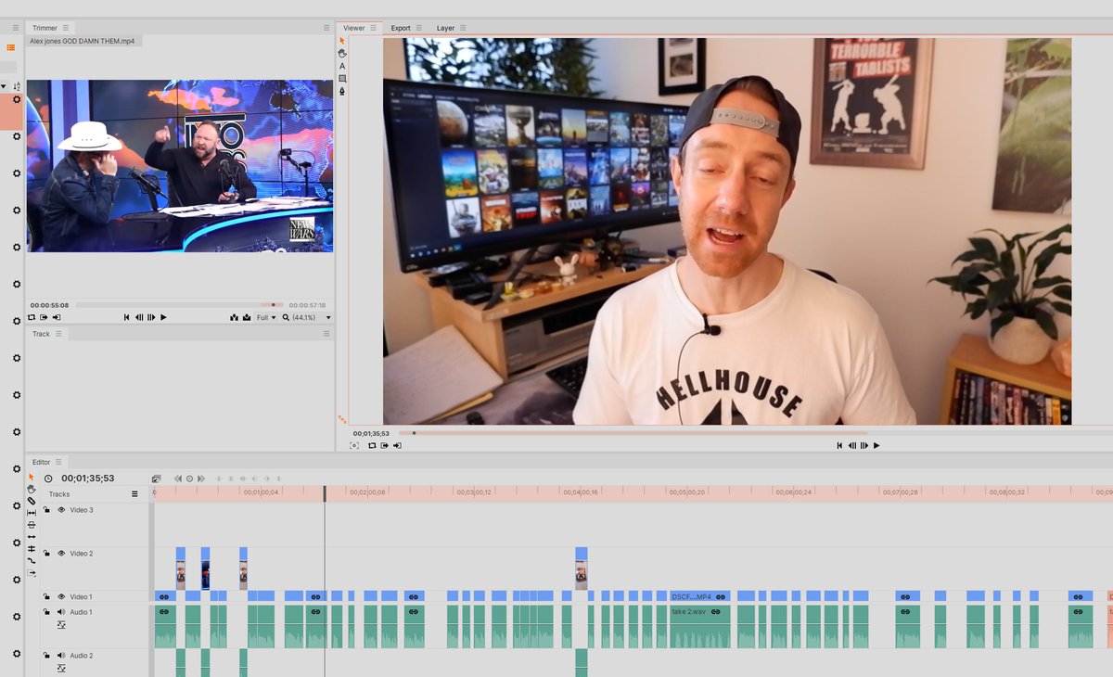This screenshot has height=677, width=1113.
Task: Select the Crop tool in the Viewer sidebar
Action: tap(342, 78)
